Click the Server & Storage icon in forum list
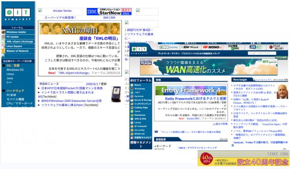 (x=132, y=100)
